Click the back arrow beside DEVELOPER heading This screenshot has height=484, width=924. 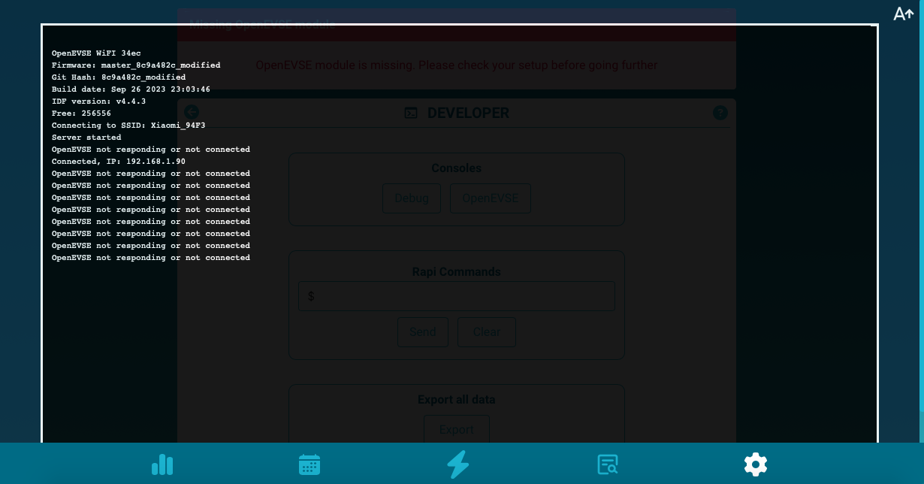(192, 112)
